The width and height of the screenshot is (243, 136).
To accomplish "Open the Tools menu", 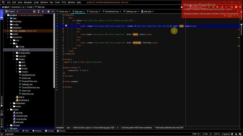I will click(57, 2).
